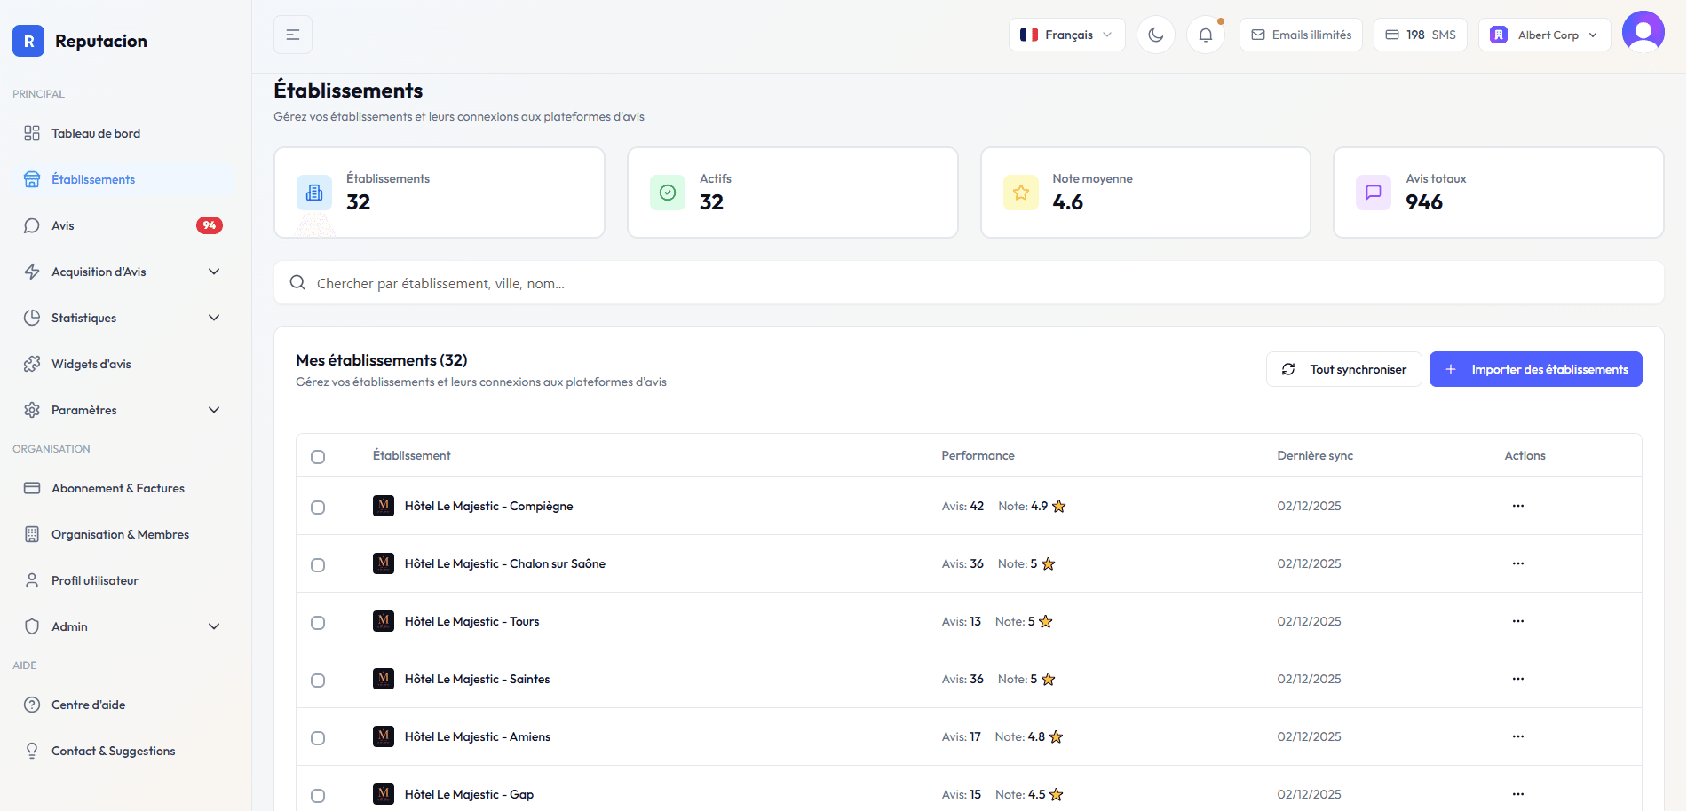The width and height of the screenshot is (1687, 811).
Task: Click the Tout synchroniser button
Action: coord(1343,368)
